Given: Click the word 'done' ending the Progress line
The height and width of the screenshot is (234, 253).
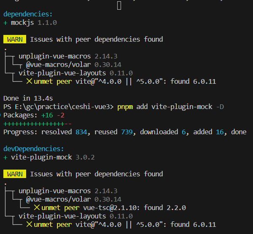Looking at the screenshot, I should point(239,132).
